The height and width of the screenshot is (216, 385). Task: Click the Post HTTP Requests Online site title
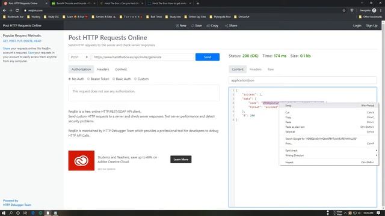(x=22, y=25)
